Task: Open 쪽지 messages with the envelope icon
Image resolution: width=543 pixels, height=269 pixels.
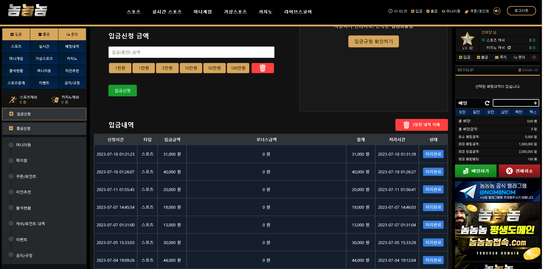Action: [x=501, y=57]
